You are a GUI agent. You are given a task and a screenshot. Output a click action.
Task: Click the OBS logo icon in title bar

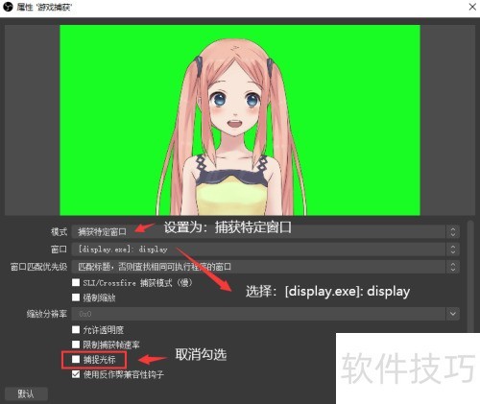[8, 7]
